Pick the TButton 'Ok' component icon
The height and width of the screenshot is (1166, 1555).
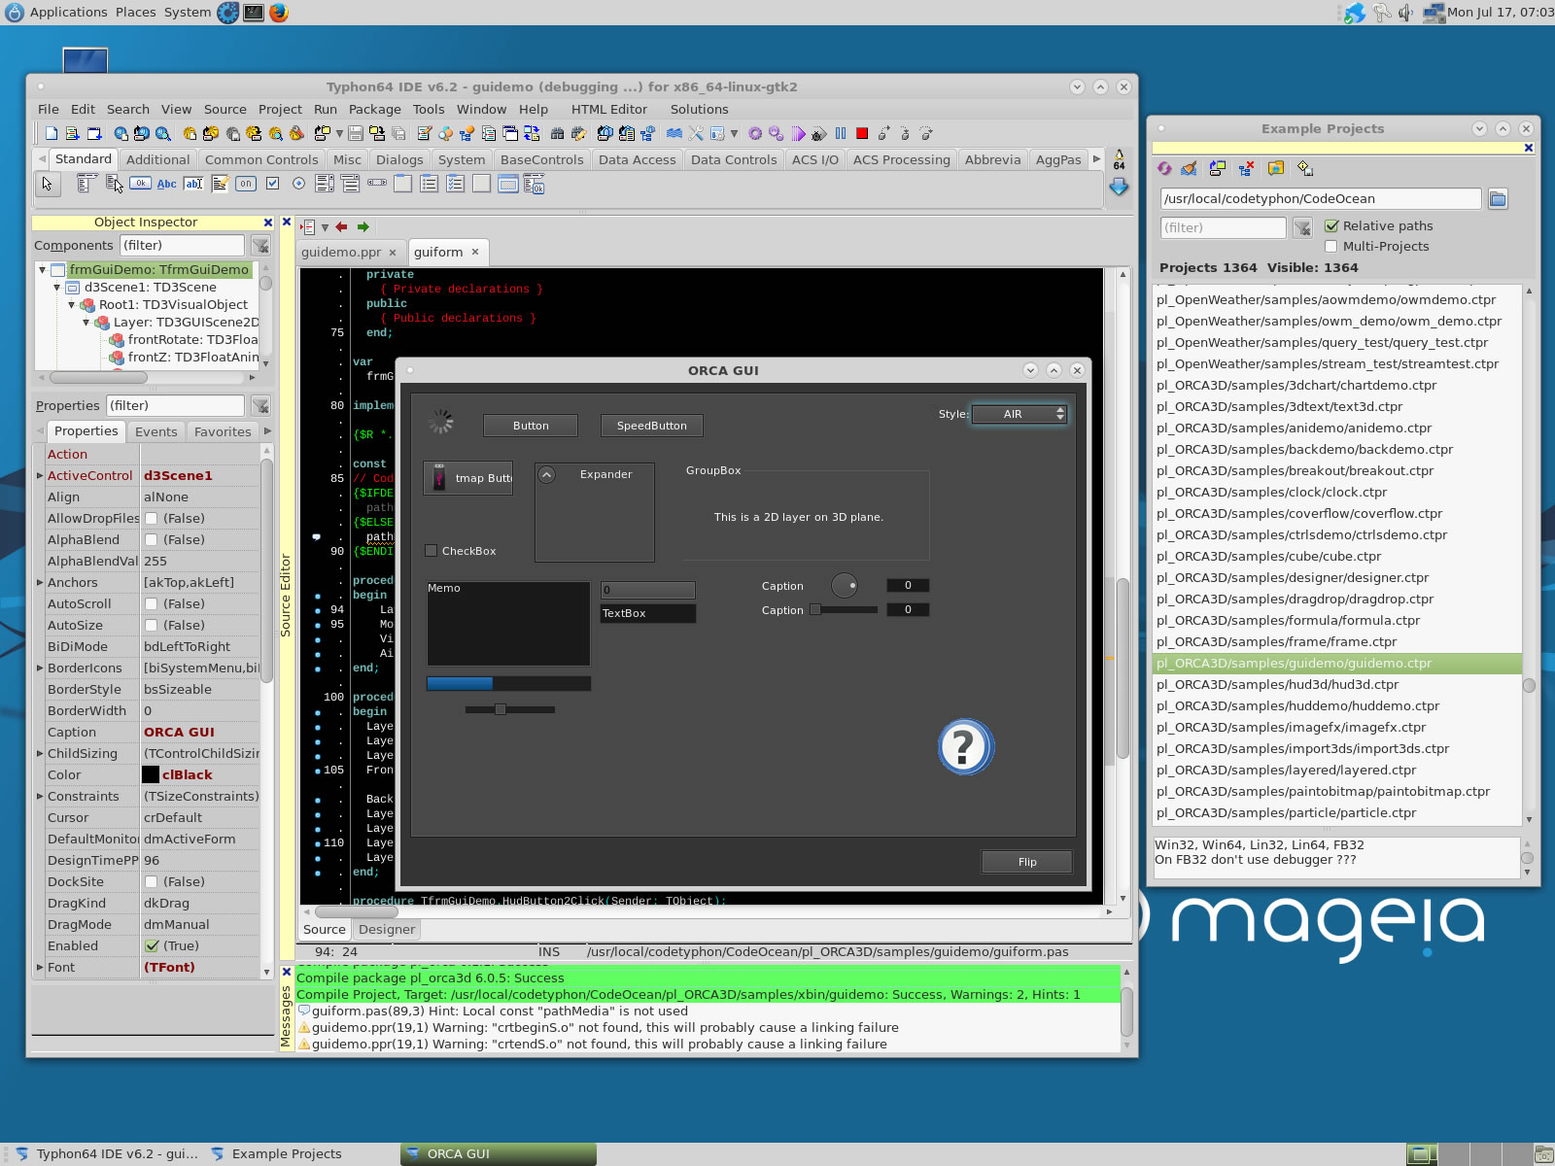(x=141, y=184)
